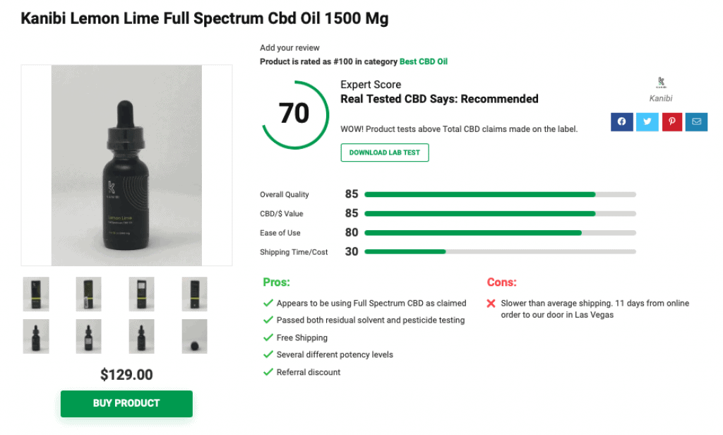Click the Expert Score 70 circle
The height and width of the screenshot is (435, 723).
click(x=295, y=114)
